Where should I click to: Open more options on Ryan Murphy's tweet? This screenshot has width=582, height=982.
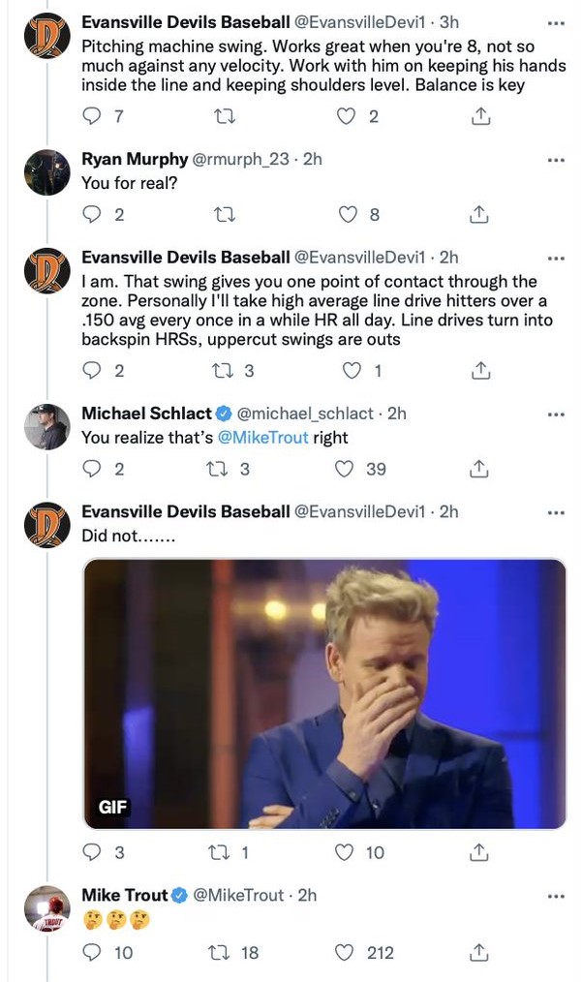coord(556,159)
